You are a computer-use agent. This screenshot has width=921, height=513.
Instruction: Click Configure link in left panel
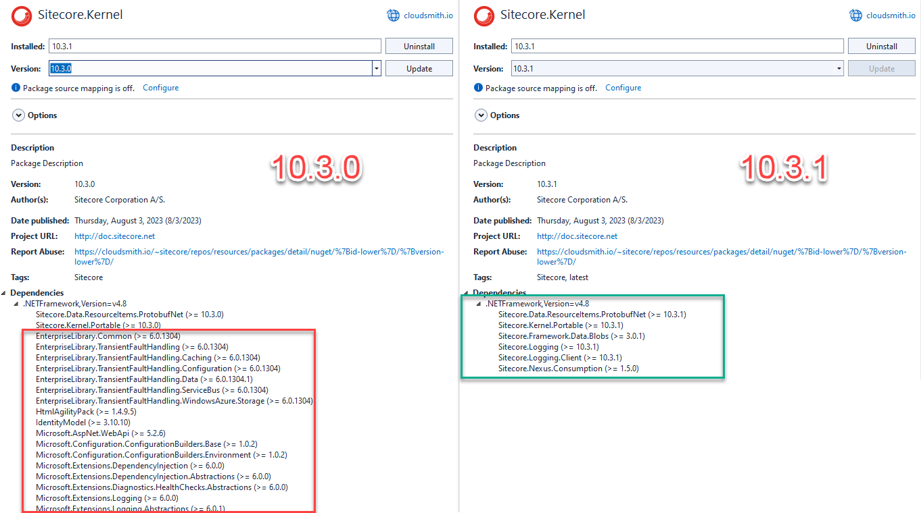[161, 88]
